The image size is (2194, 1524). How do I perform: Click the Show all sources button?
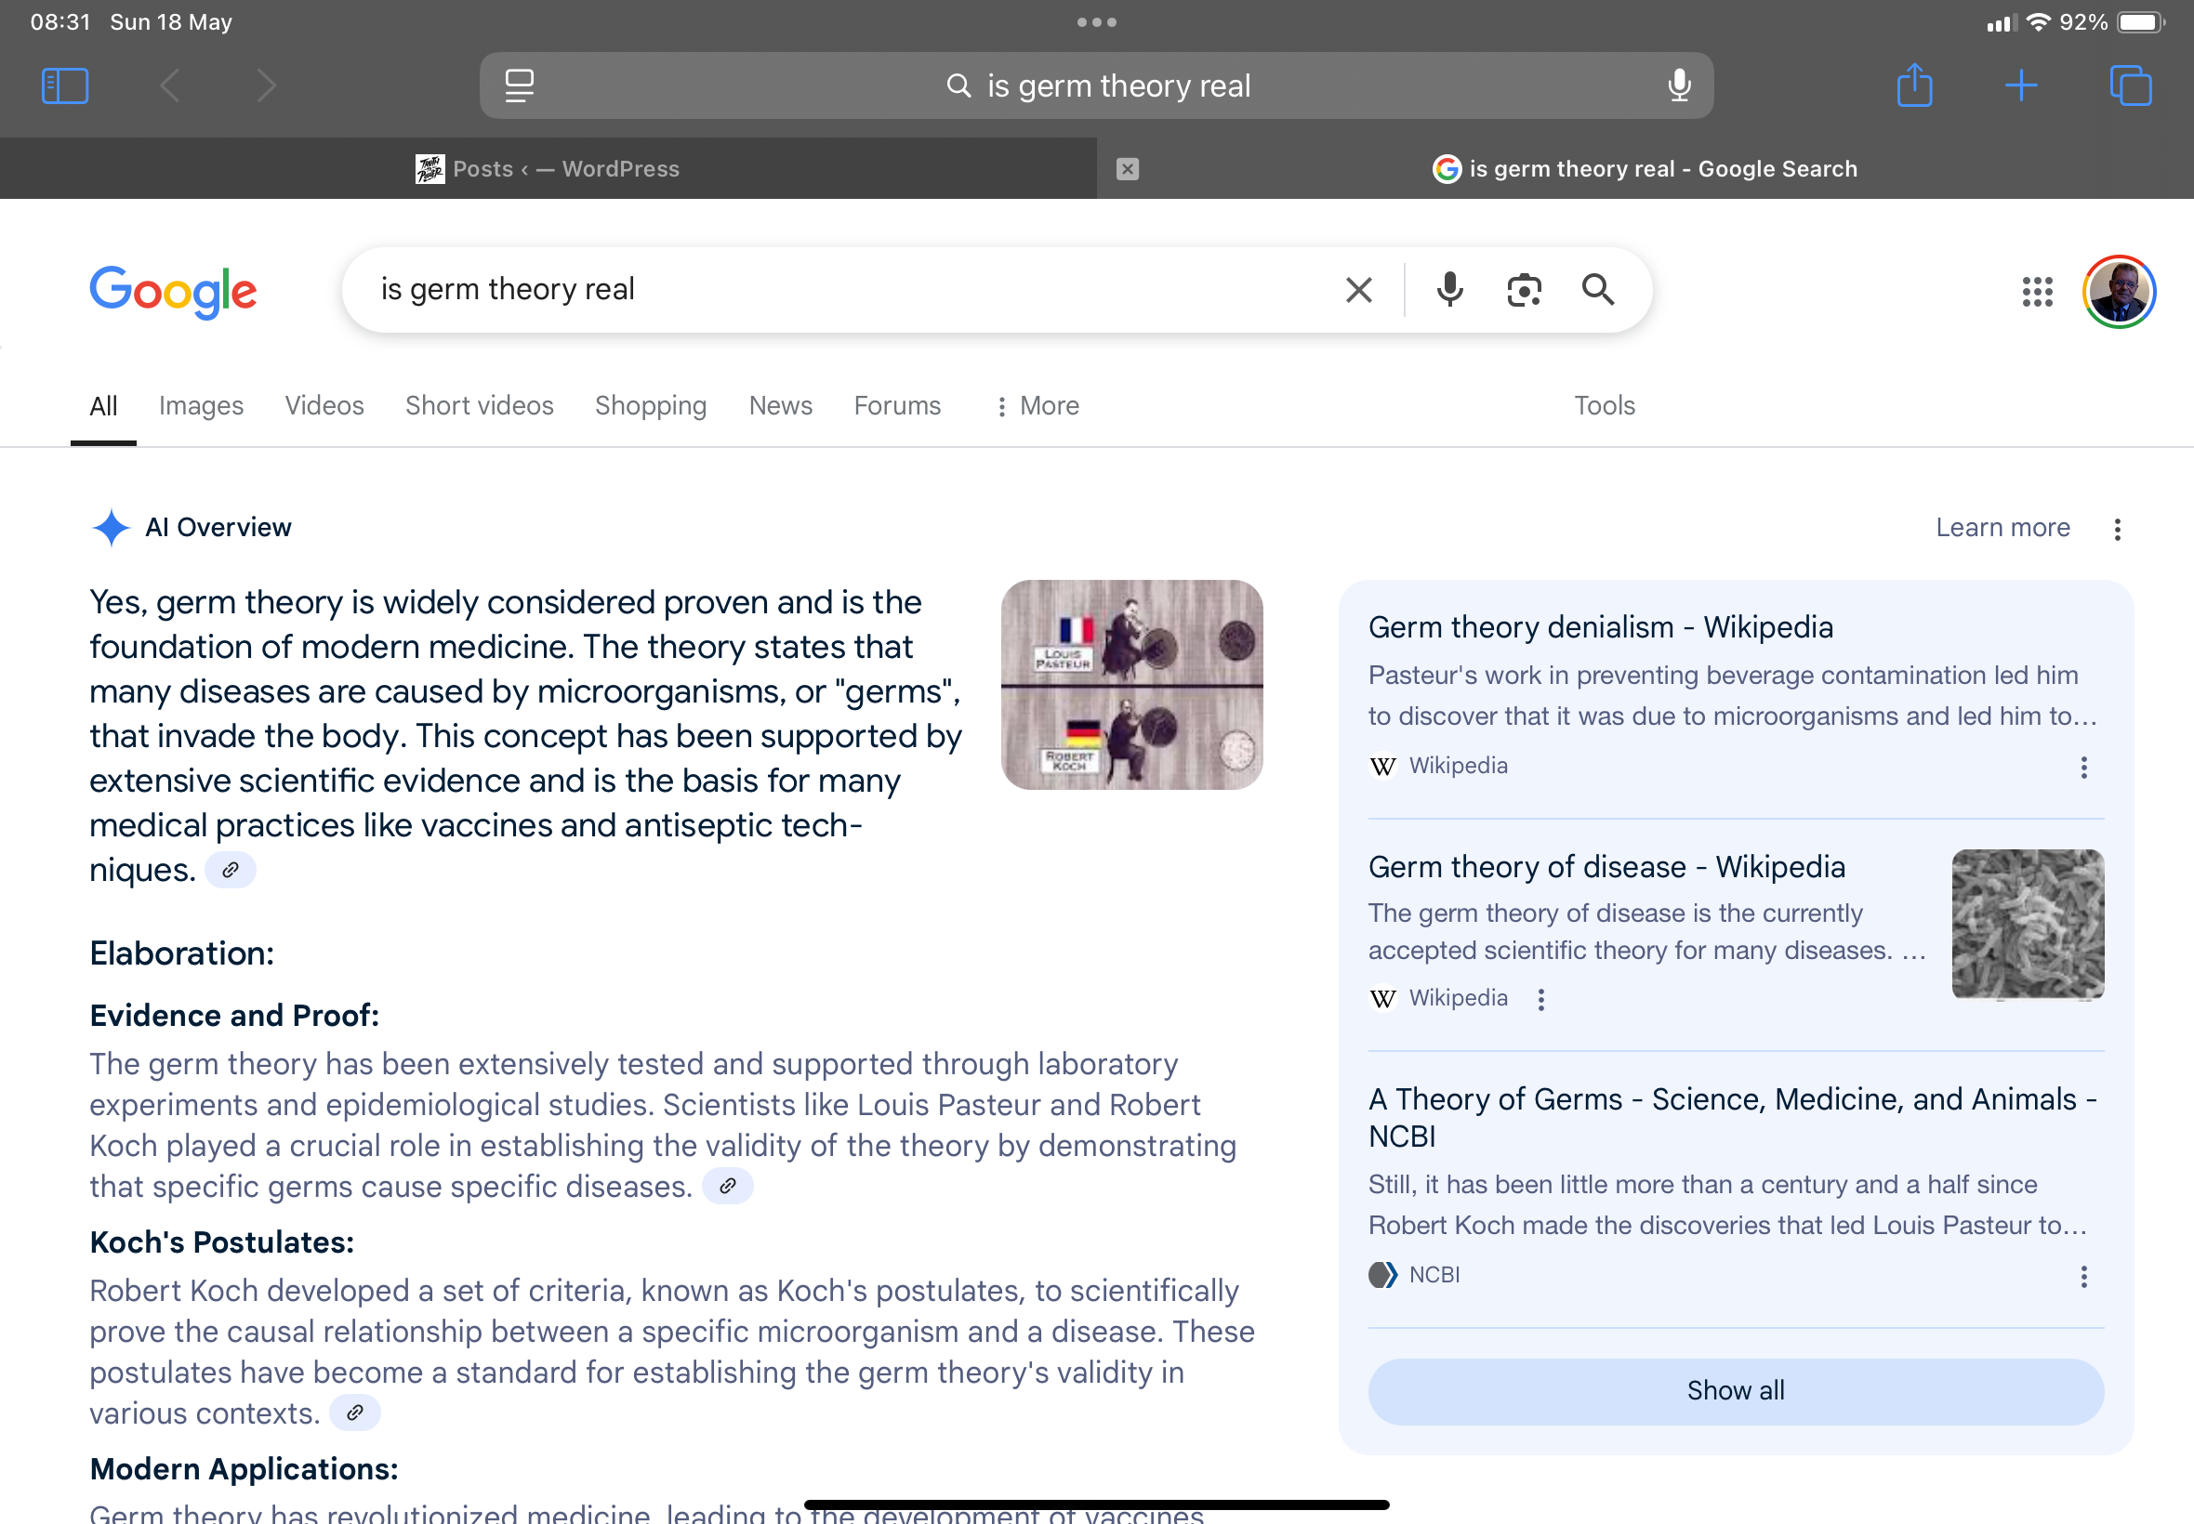pyautogui.click(x=1736, y=1390)
